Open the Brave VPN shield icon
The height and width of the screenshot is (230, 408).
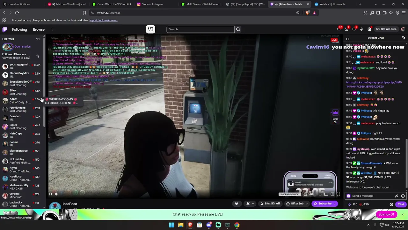[x=397, y=13]
